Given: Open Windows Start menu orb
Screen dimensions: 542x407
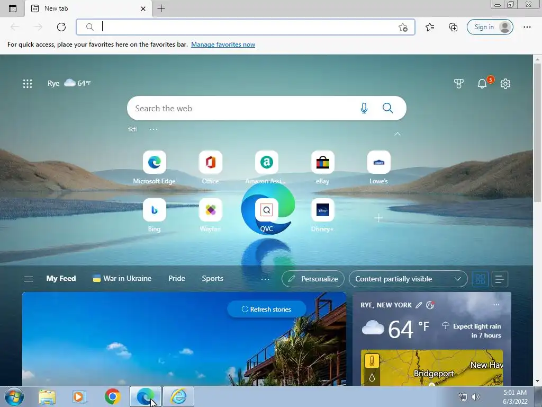Looking at the screenshot, I should [x=14, y=396].
